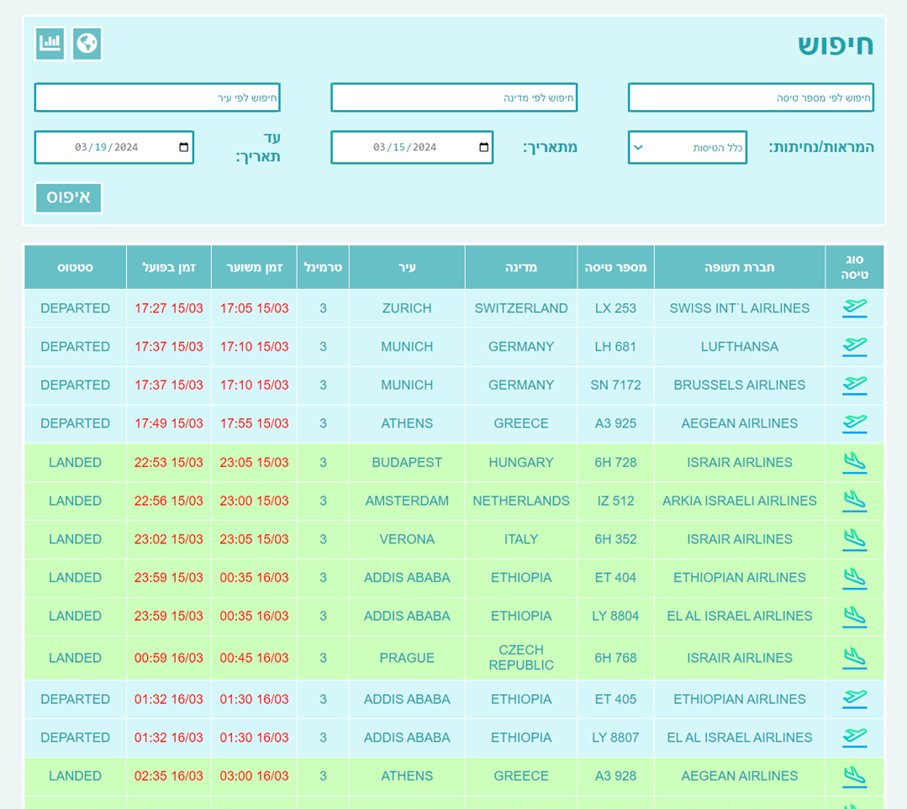This screenshot has width=907, height=809.
Task: Open the departures/landings flight type dropdown
Action: coord(687,148)
